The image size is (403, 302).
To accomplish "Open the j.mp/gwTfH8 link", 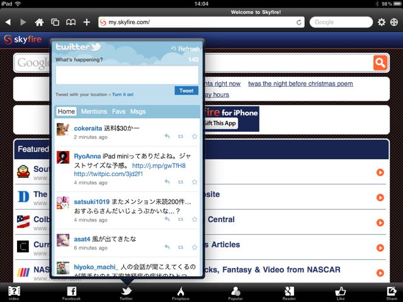I will pyautogui.click(x=159, y=165).
